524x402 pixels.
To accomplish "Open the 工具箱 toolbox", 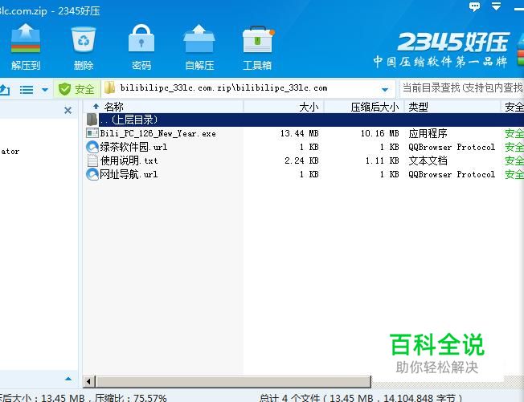I will coord(257,47).
